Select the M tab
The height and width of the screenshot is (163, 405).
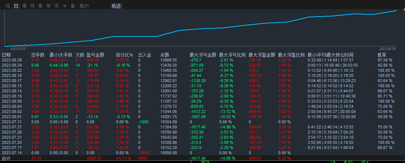65,6
